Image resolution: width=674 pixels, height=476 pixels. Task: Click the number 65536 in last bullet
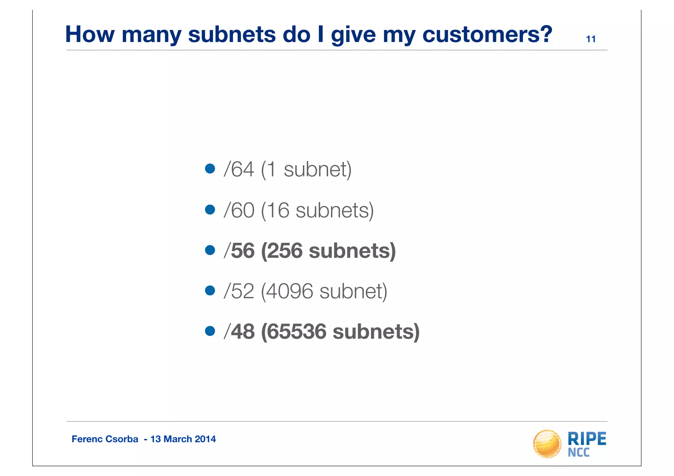click(x=296, y=332)
